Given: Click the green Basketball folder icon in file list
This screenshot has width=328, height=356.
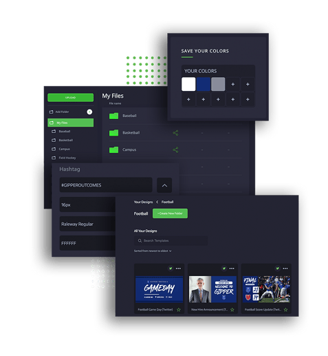Looking at the screenshot, I should pyautogui.click(x=113, y=133).
